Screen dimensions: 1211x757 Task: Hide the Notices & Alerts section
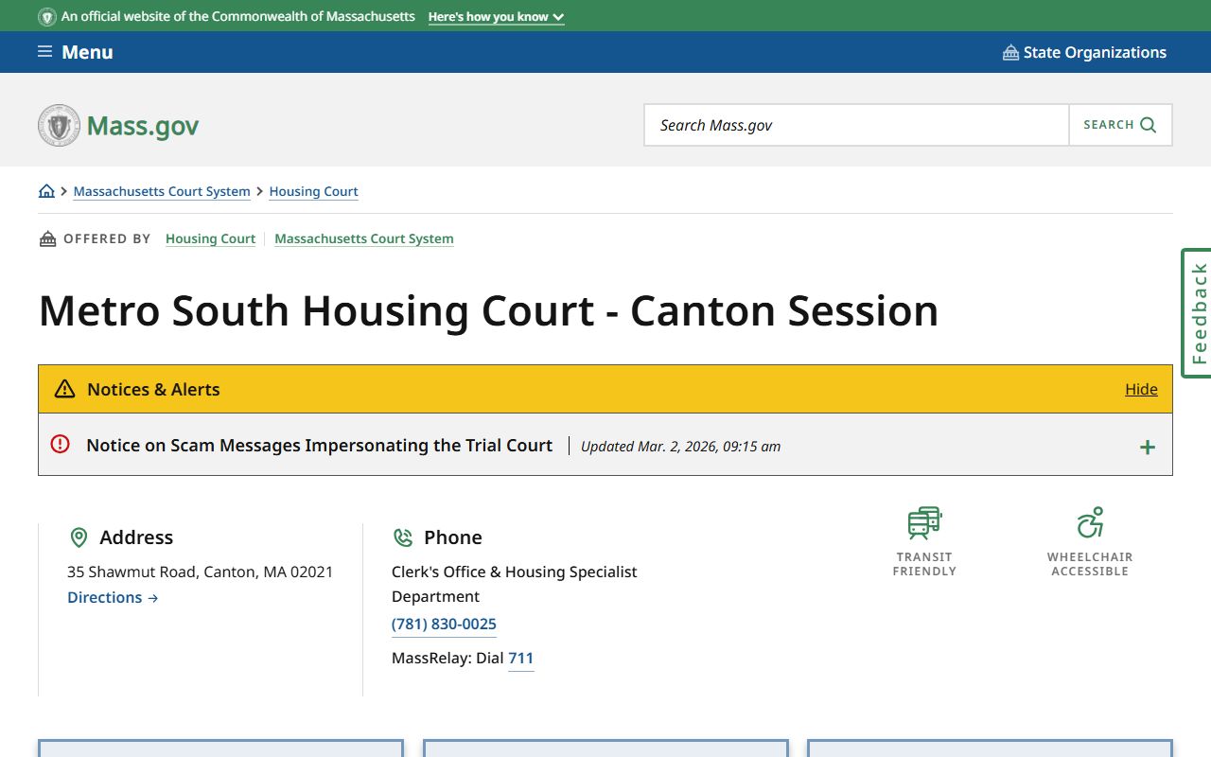point(1141,389)
